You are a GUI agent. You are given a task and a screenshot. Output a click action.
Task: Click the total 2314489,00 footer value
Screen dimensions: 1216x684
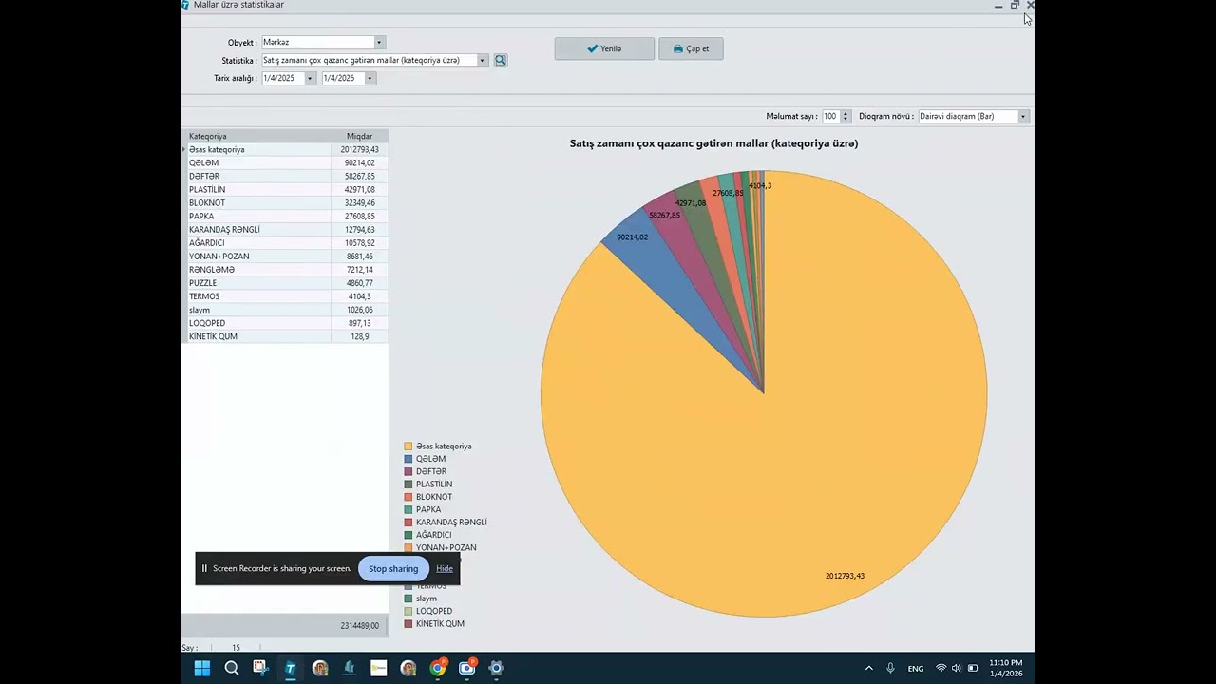[359, 625]
